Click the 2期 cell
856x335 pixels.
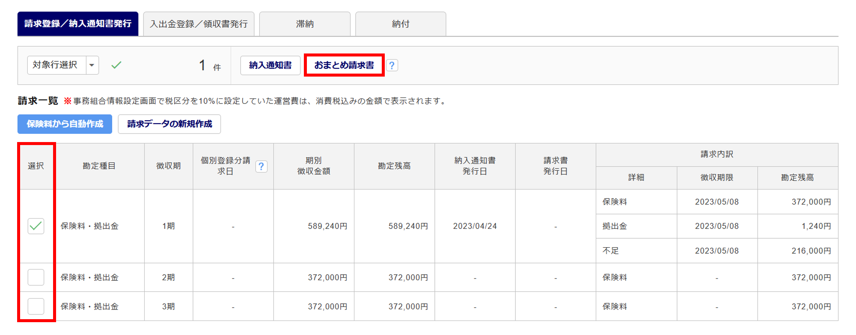point(169,277)
